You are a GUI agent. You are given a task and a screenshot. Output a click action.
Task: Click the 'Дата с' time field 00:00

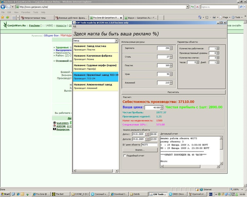pos(154,134)
